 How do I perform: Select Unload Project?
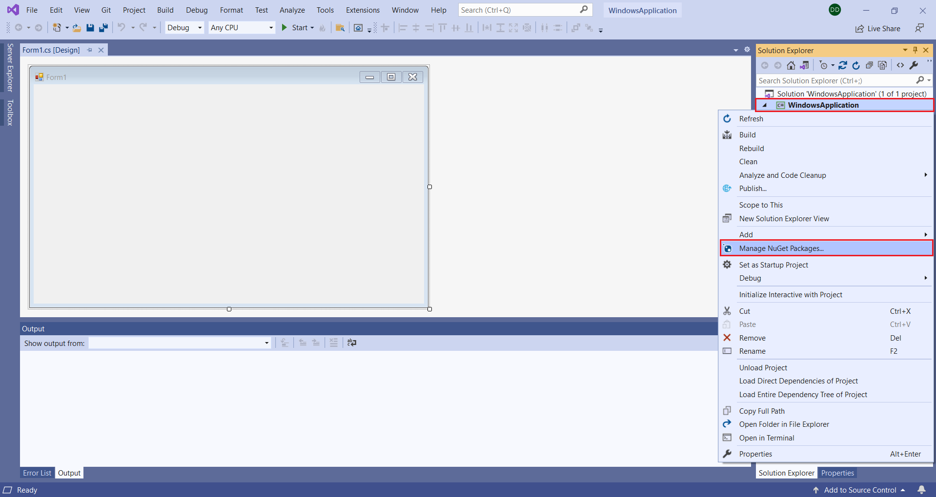(x=826, y=368)
